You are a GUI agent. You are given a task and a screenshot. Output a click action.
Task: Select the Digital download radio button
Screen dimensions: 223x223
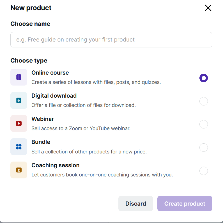coord(203,101)
